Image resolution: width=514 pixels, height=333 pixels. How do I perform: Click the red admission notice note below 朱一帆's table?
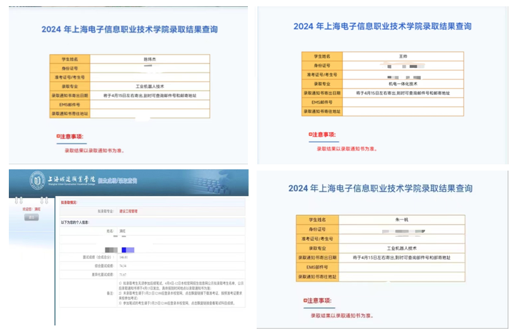click(x=342, y=315)
